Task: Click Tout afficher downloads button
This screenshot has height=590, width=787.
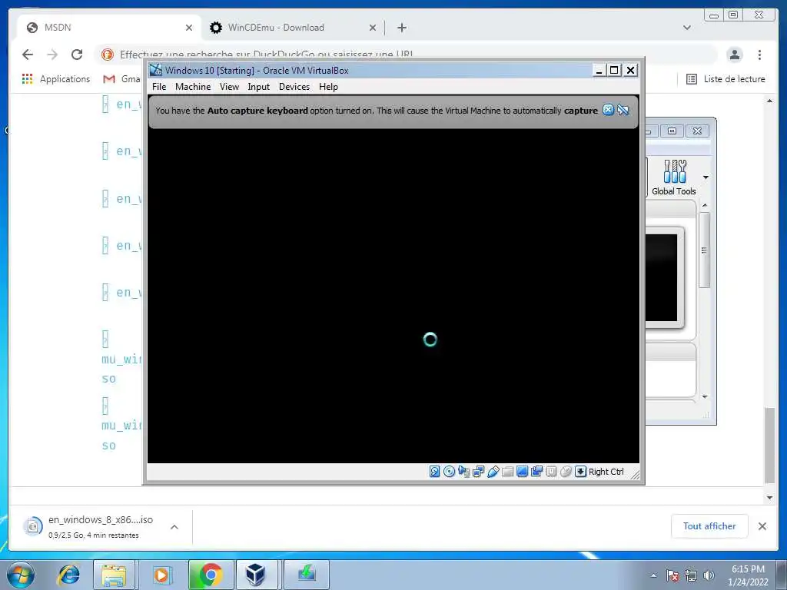Action: [709, 525]
